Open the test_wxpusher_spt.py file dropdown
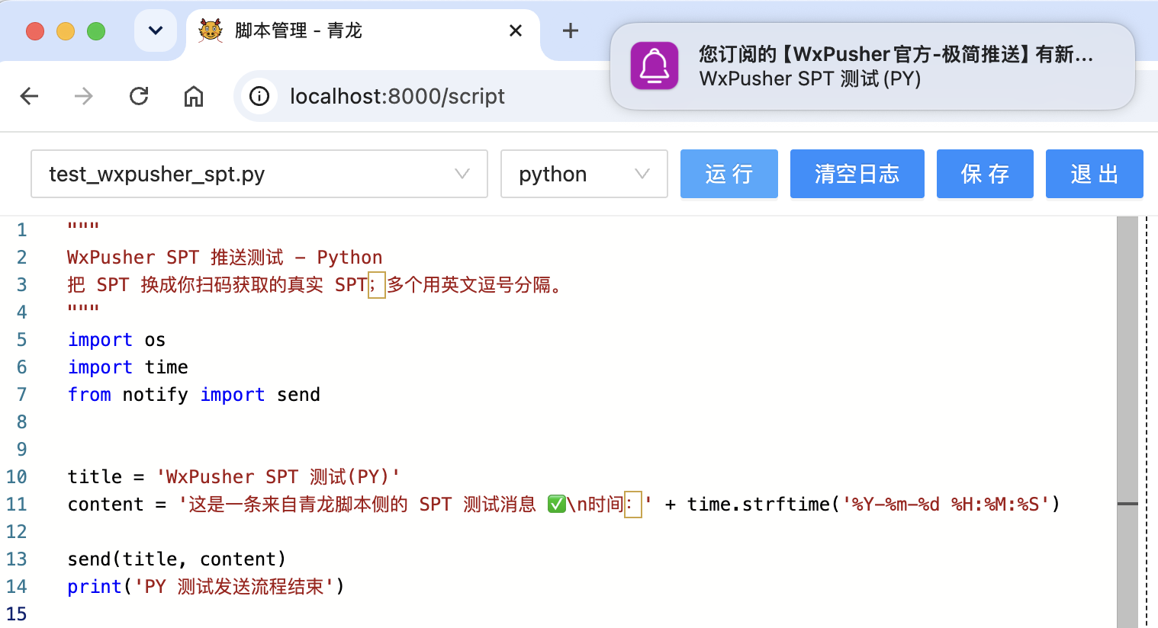 (259, 174)
